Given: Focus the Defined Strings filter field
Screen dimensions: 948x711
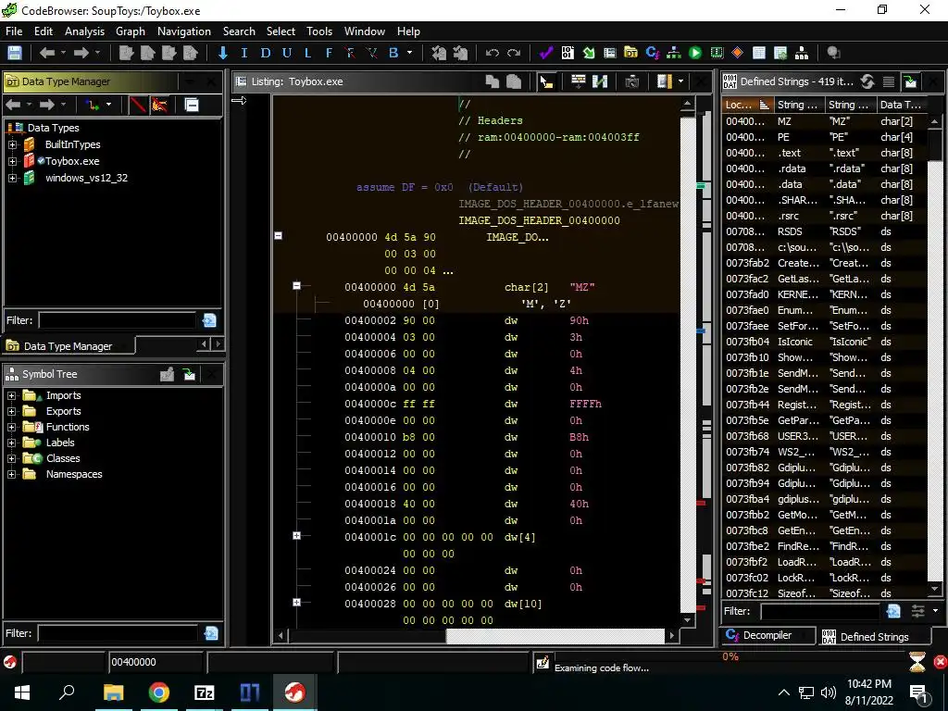Looking at the screenshot, I should (x=820, y=611).
